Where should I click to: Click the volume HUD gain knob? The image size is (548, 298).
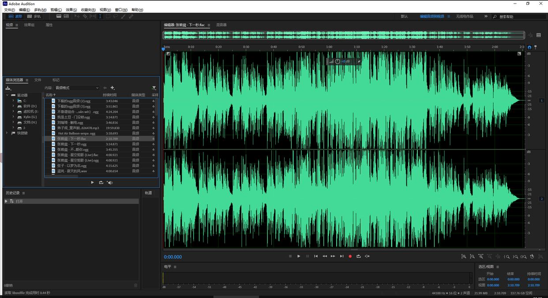click(x=338, y=61)
